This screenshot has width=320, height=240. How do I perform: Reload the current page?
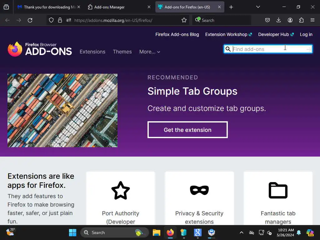(30, 20)
